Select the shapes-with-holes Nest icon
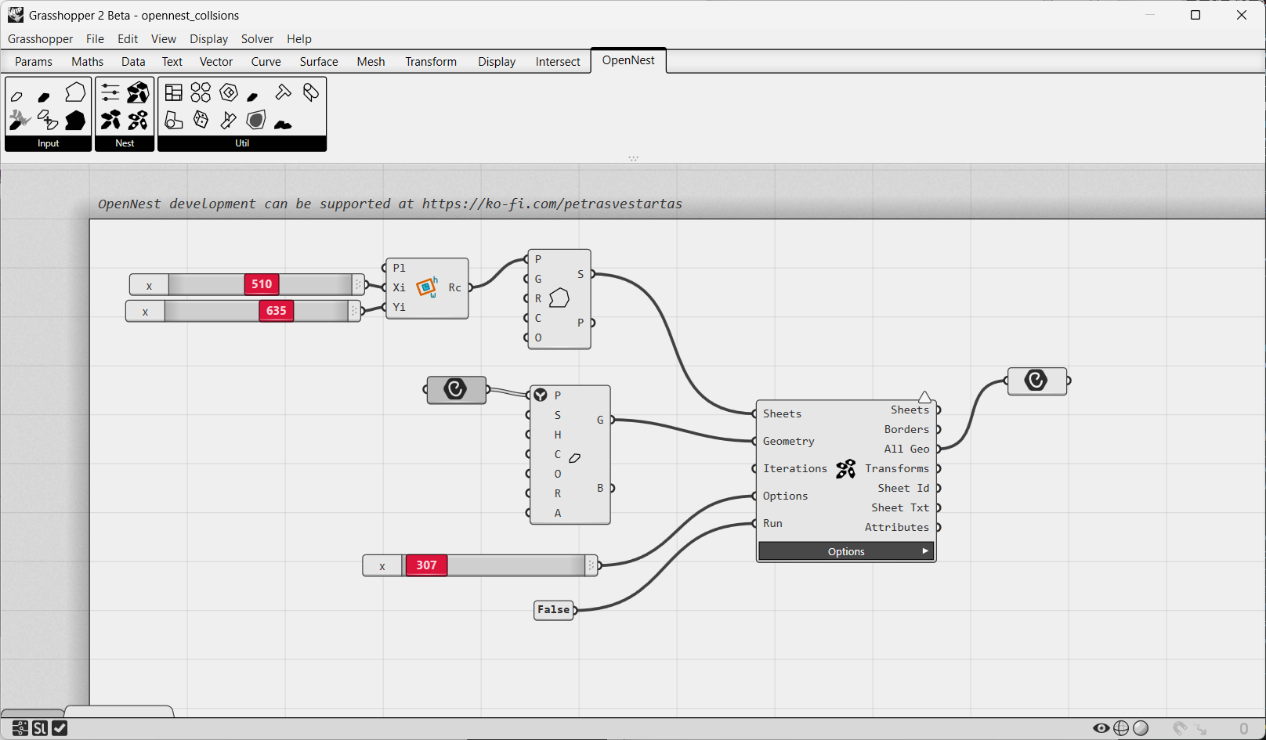This screenshot has height=740, width=1266. point(138,120)
